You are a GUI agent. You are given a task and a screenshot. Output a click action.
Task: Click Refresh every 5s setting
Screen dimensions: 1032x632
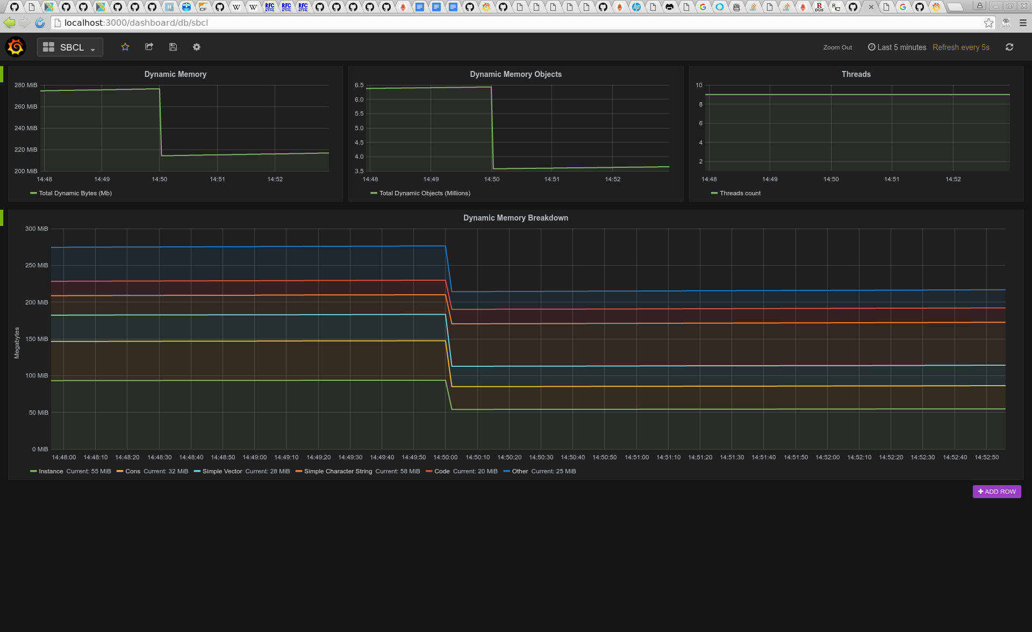click(x=961, y=47)
